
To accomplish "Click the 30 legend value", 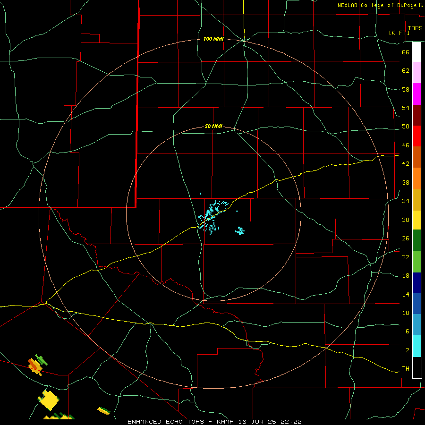I will 406,220.
